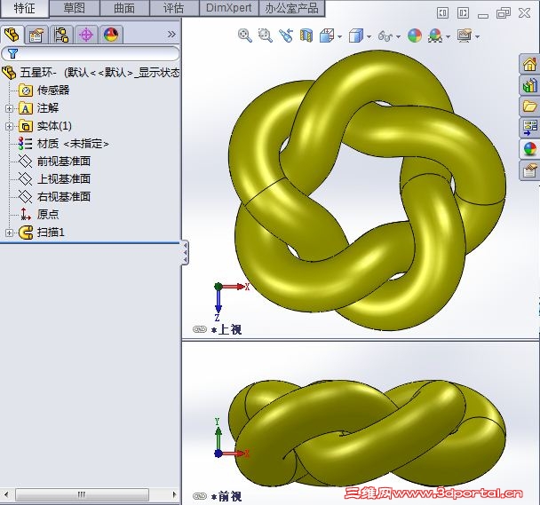Expand more manager tabs with double chevron

pyautogui.click(x=171, y=34)
